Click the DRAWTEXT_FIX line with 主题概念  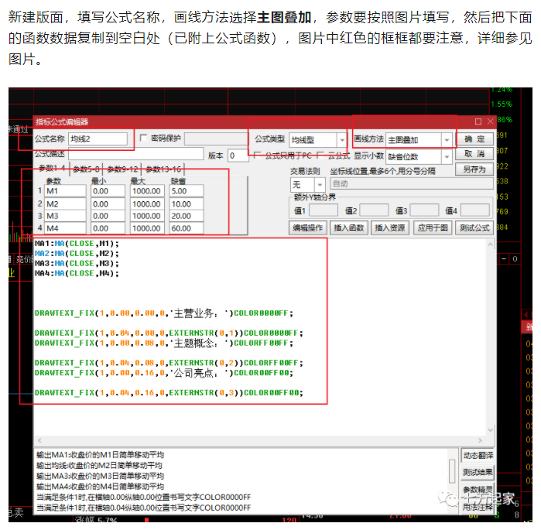pos(164,343)
